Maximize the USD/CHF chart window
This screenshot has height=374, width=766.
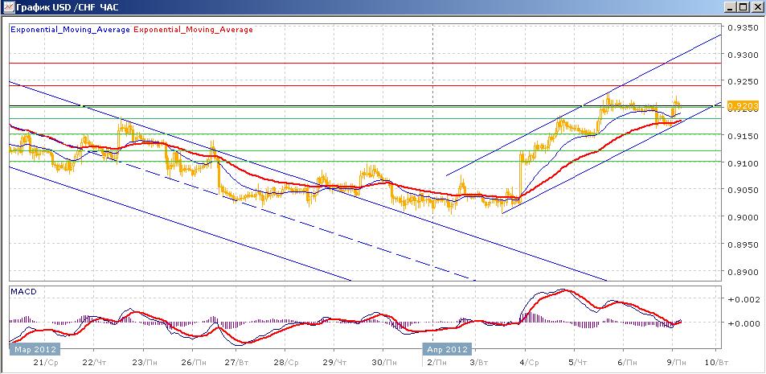(743, 7)
